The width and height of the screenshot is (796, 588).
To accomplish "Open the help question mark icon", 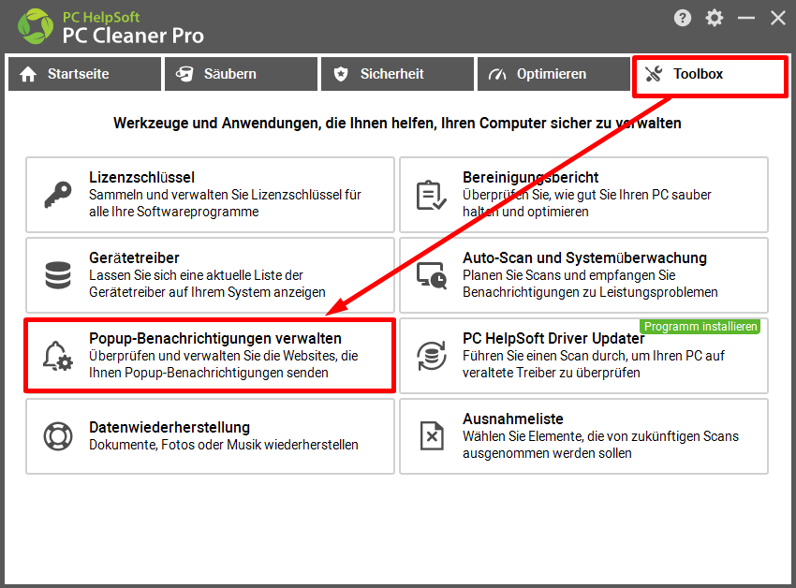I will (683, 19).
